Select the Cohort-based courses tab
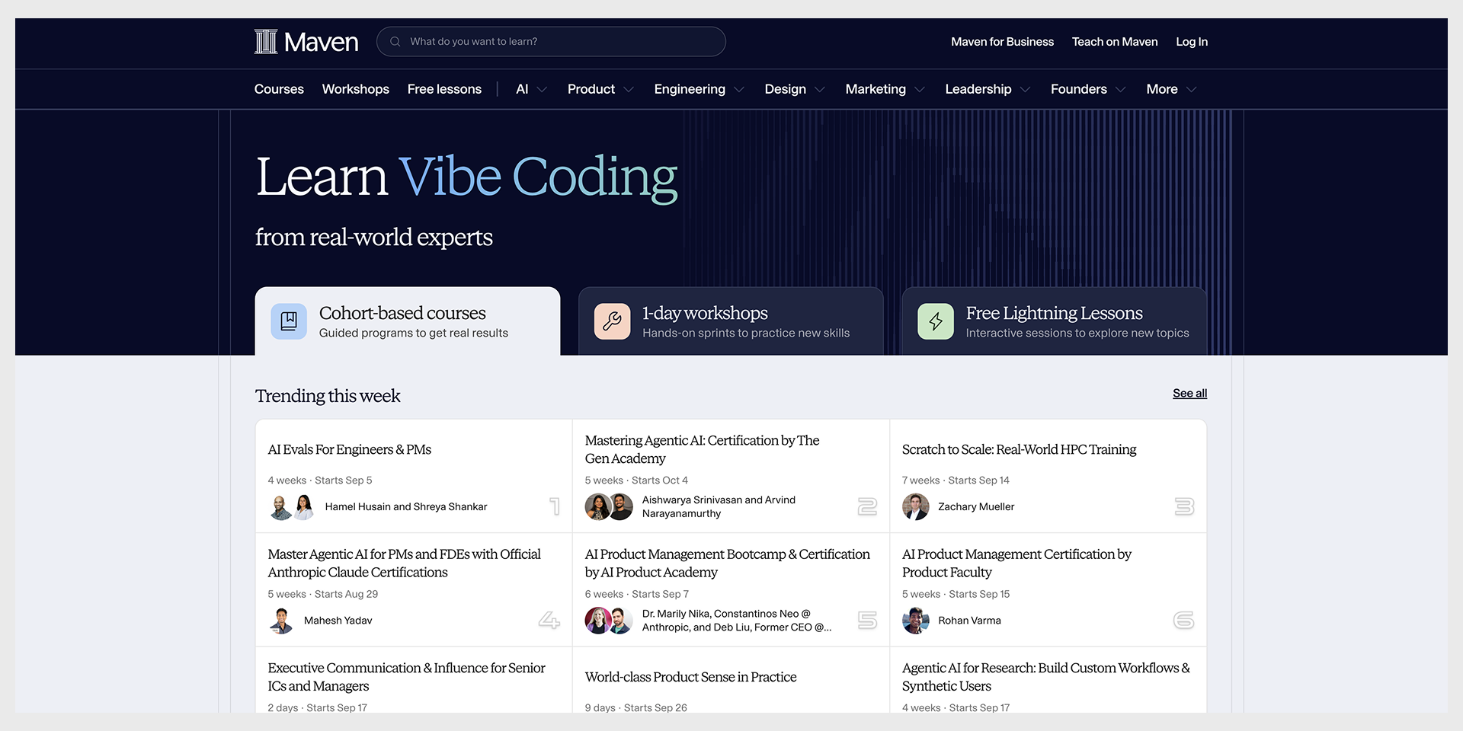Screen dimensions: 1463x731 408,321
